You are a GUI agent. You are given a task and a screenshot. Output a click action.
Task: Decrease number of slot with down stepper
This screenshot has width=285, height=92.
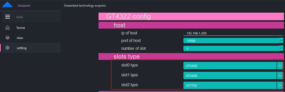[x=281, y=50]
